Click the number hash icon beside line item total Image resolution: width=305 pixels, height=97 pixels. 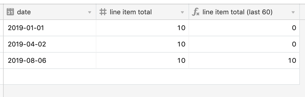(x=103, y=12)
